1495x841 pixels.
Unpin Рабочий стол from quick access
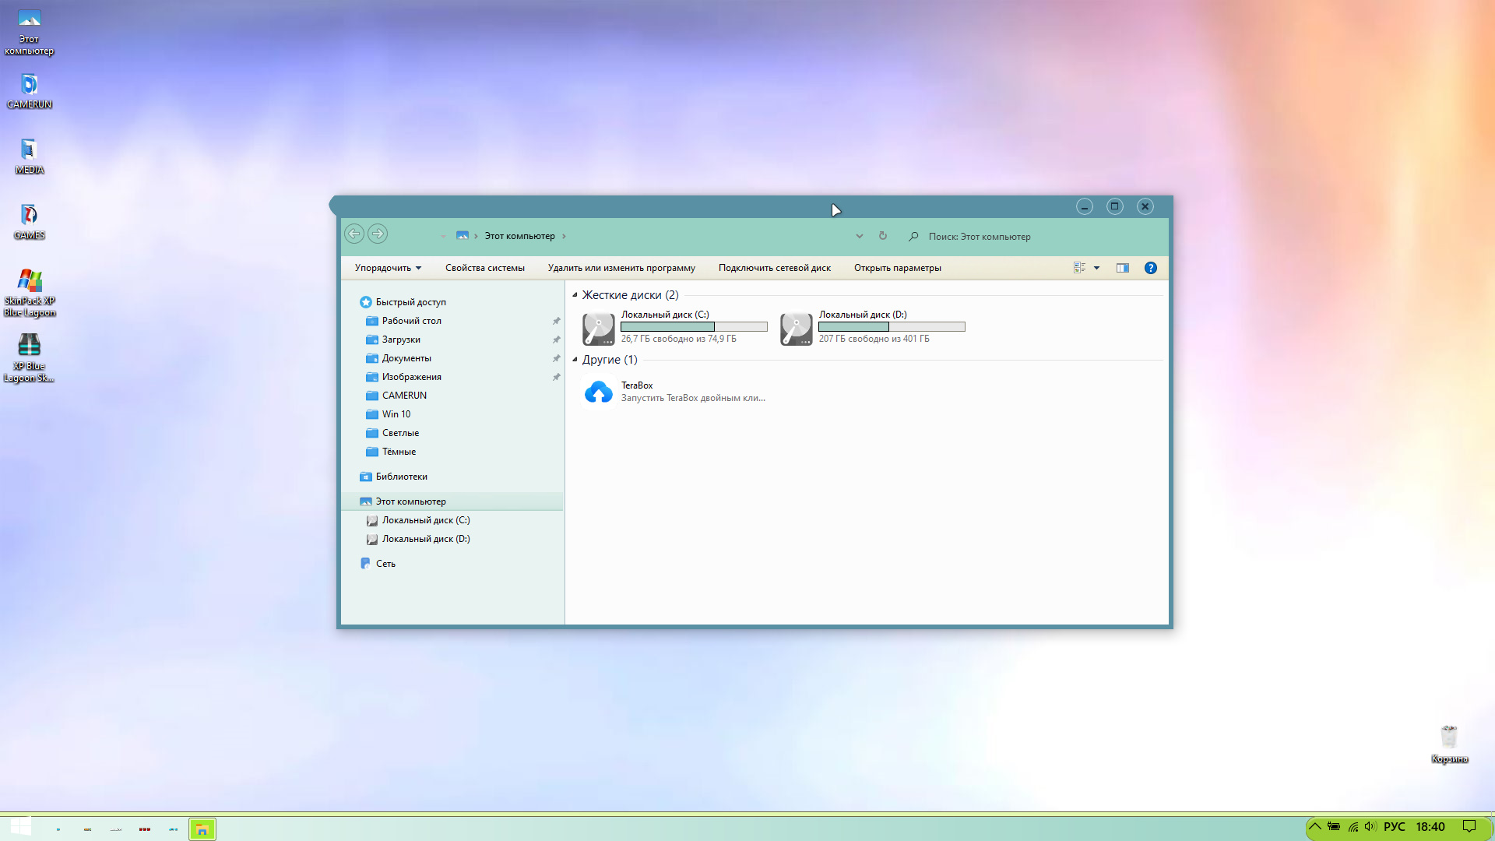[x=556, y=321]
